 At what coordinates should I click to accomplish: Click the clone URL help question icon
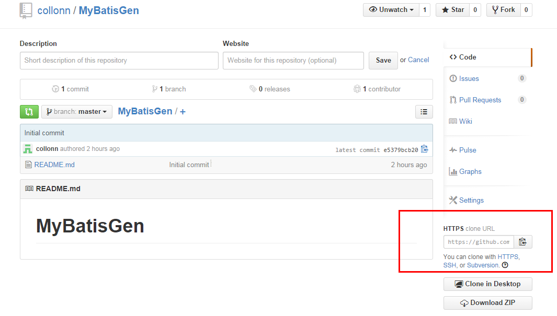click(505, 265)
